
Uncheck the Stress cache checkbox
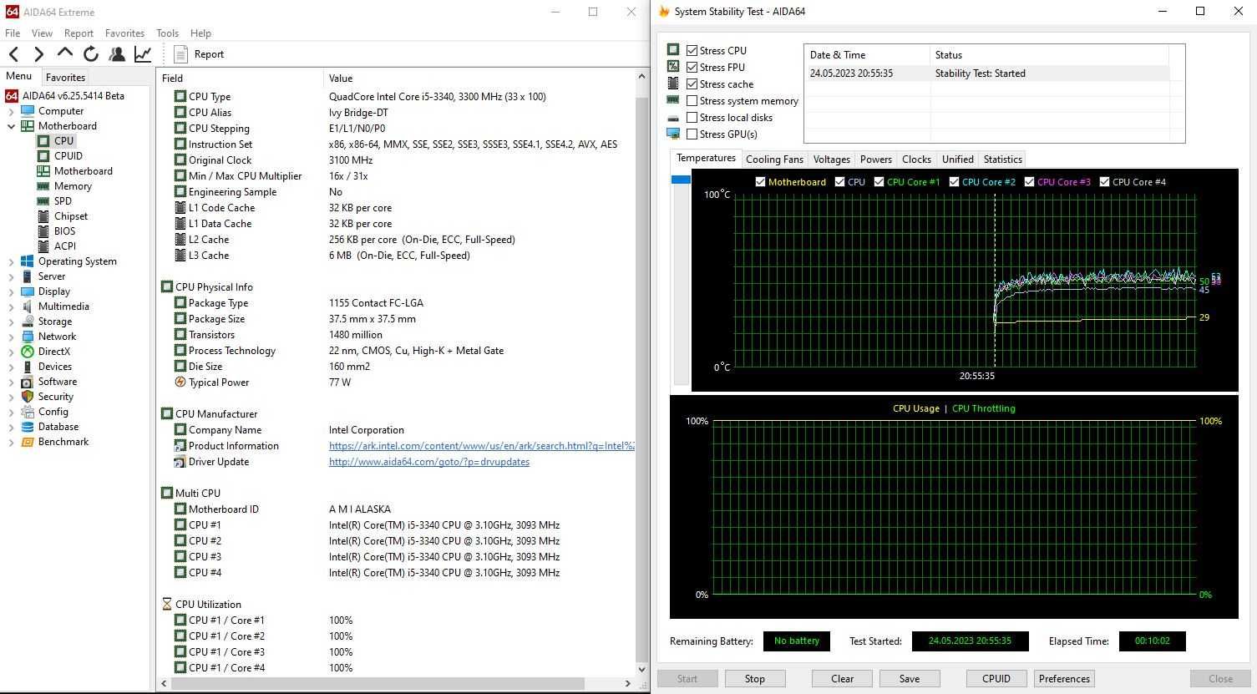click(692, 84)
